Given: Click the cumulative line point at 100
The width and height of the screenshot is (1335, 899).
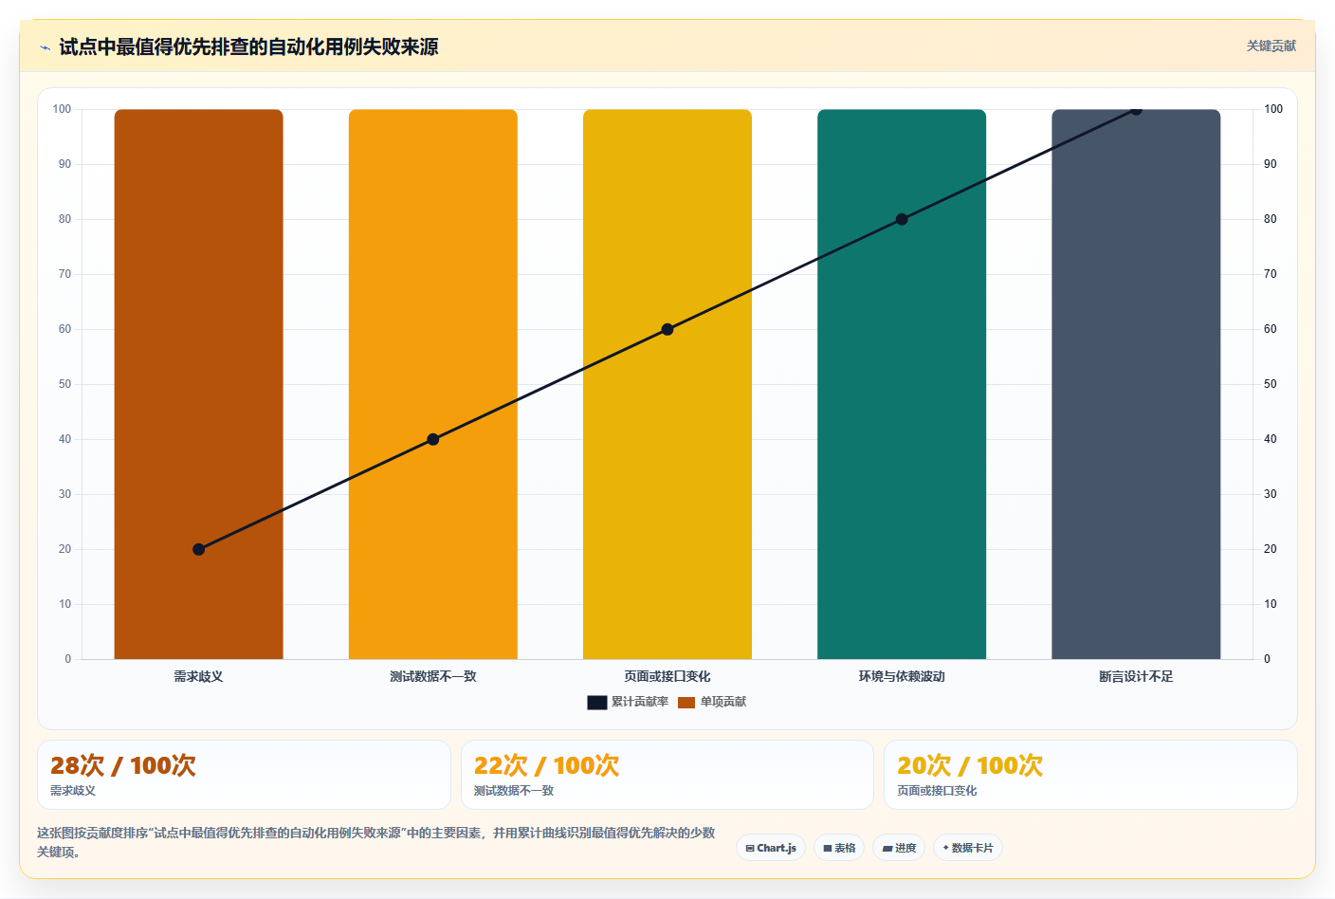Looking at the screenshot, I should click(x=1136, y=109).
